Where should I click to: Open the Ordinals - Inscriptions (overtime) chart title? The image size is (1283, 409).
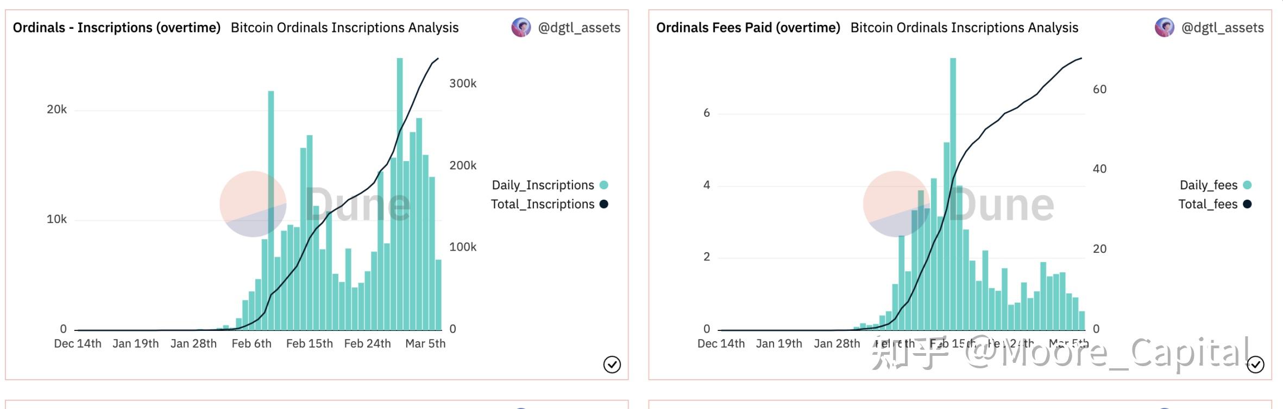117,28
